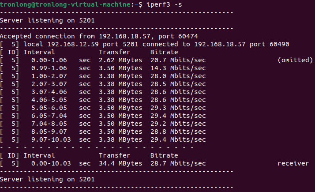Screen dimensions: 315x192
Task: Click the 28.8 Mbits/sec bitrate value
Action: tap(178, 132)
